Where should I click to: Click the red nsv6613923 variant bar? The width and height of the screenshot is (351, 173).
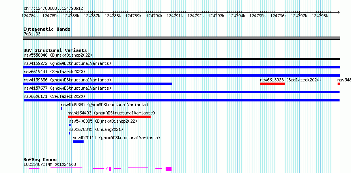click(273, 84)
